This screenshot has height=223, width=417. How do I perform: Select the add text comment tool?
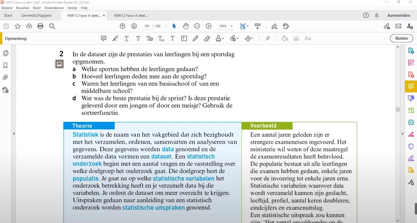(x=172, y=38)
